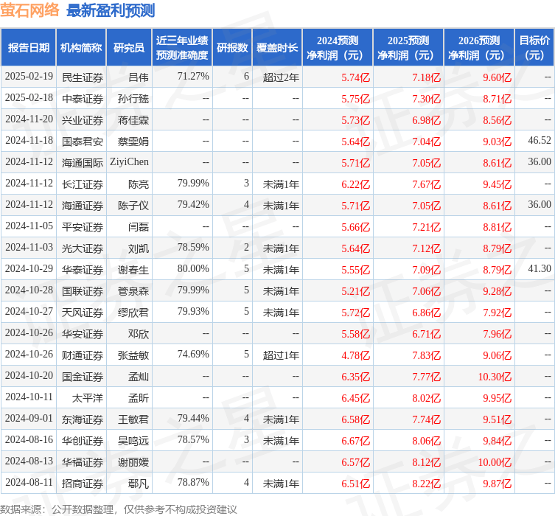555x516 pixels.
Task: Select the 海通证券 institution cell
Action: (x=83, y=205)
